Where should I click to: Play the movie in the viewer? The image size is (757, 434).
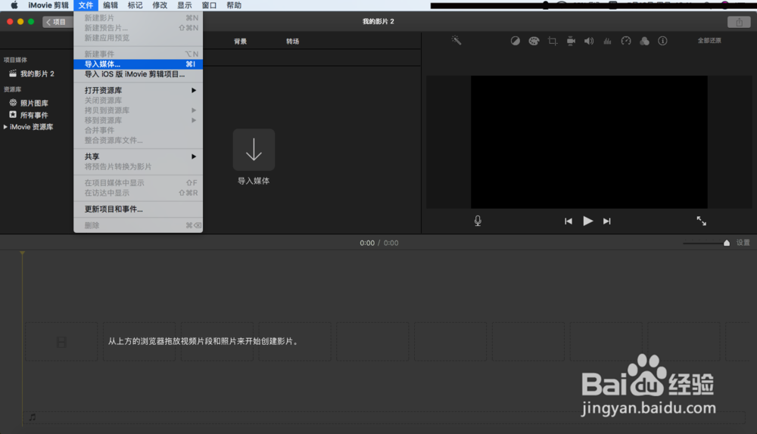pos(587,221)
